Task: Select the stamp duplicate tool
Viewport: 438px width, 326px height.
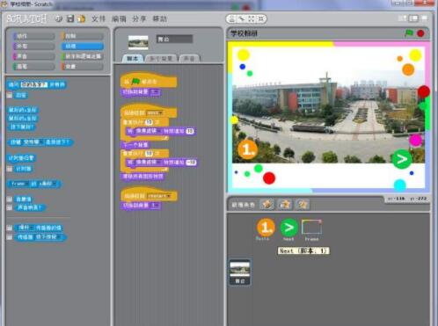Action: click(x=232, y=19)
